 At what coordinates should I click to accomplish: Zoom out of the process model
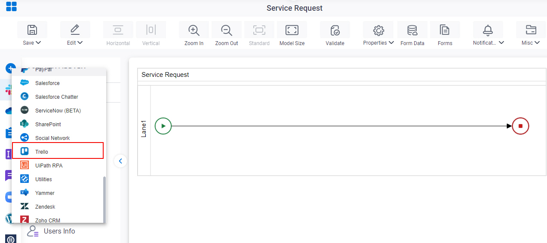(227, 30)
